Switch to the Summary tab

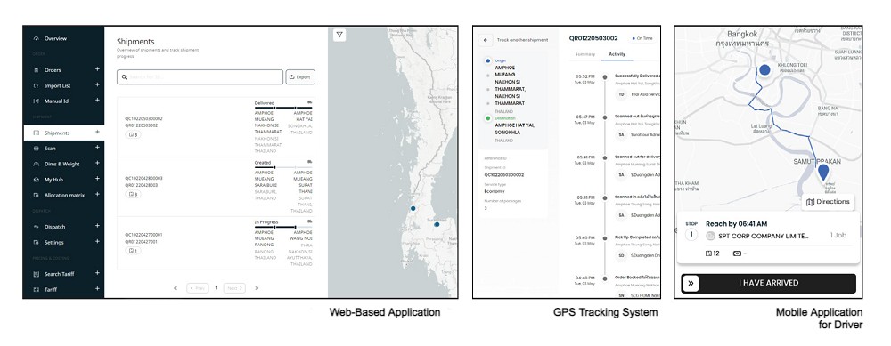(585, 54)
